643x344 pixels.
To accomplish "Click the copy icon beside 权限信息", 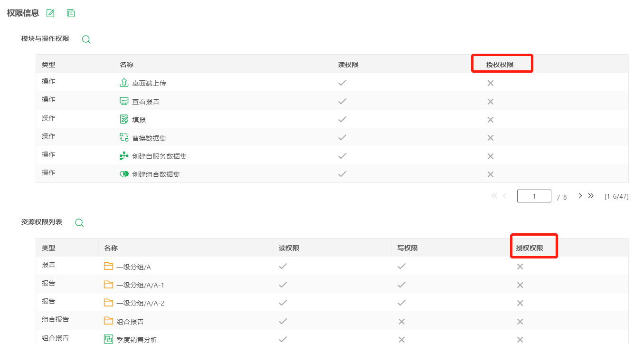I will (x=71, y=13).
